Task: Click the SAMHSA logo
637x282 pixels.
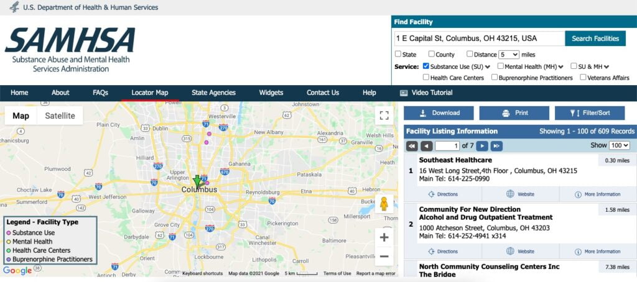Action: coord(70,50)
